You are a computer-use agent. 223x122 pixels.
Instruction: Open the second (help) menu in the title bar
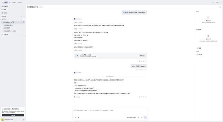click(20, 3)
